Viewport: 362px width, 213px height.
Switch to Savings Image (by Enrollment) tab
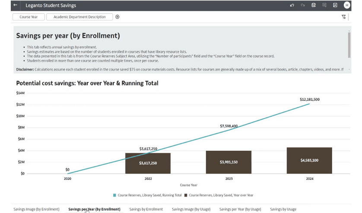[x=36, y=209]
